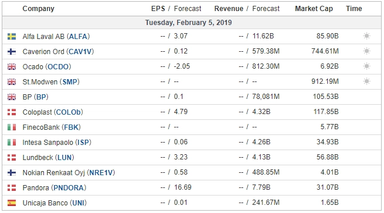
Task: Click the Danish flag next to Pandora
Action: click(x=12, y=188)
